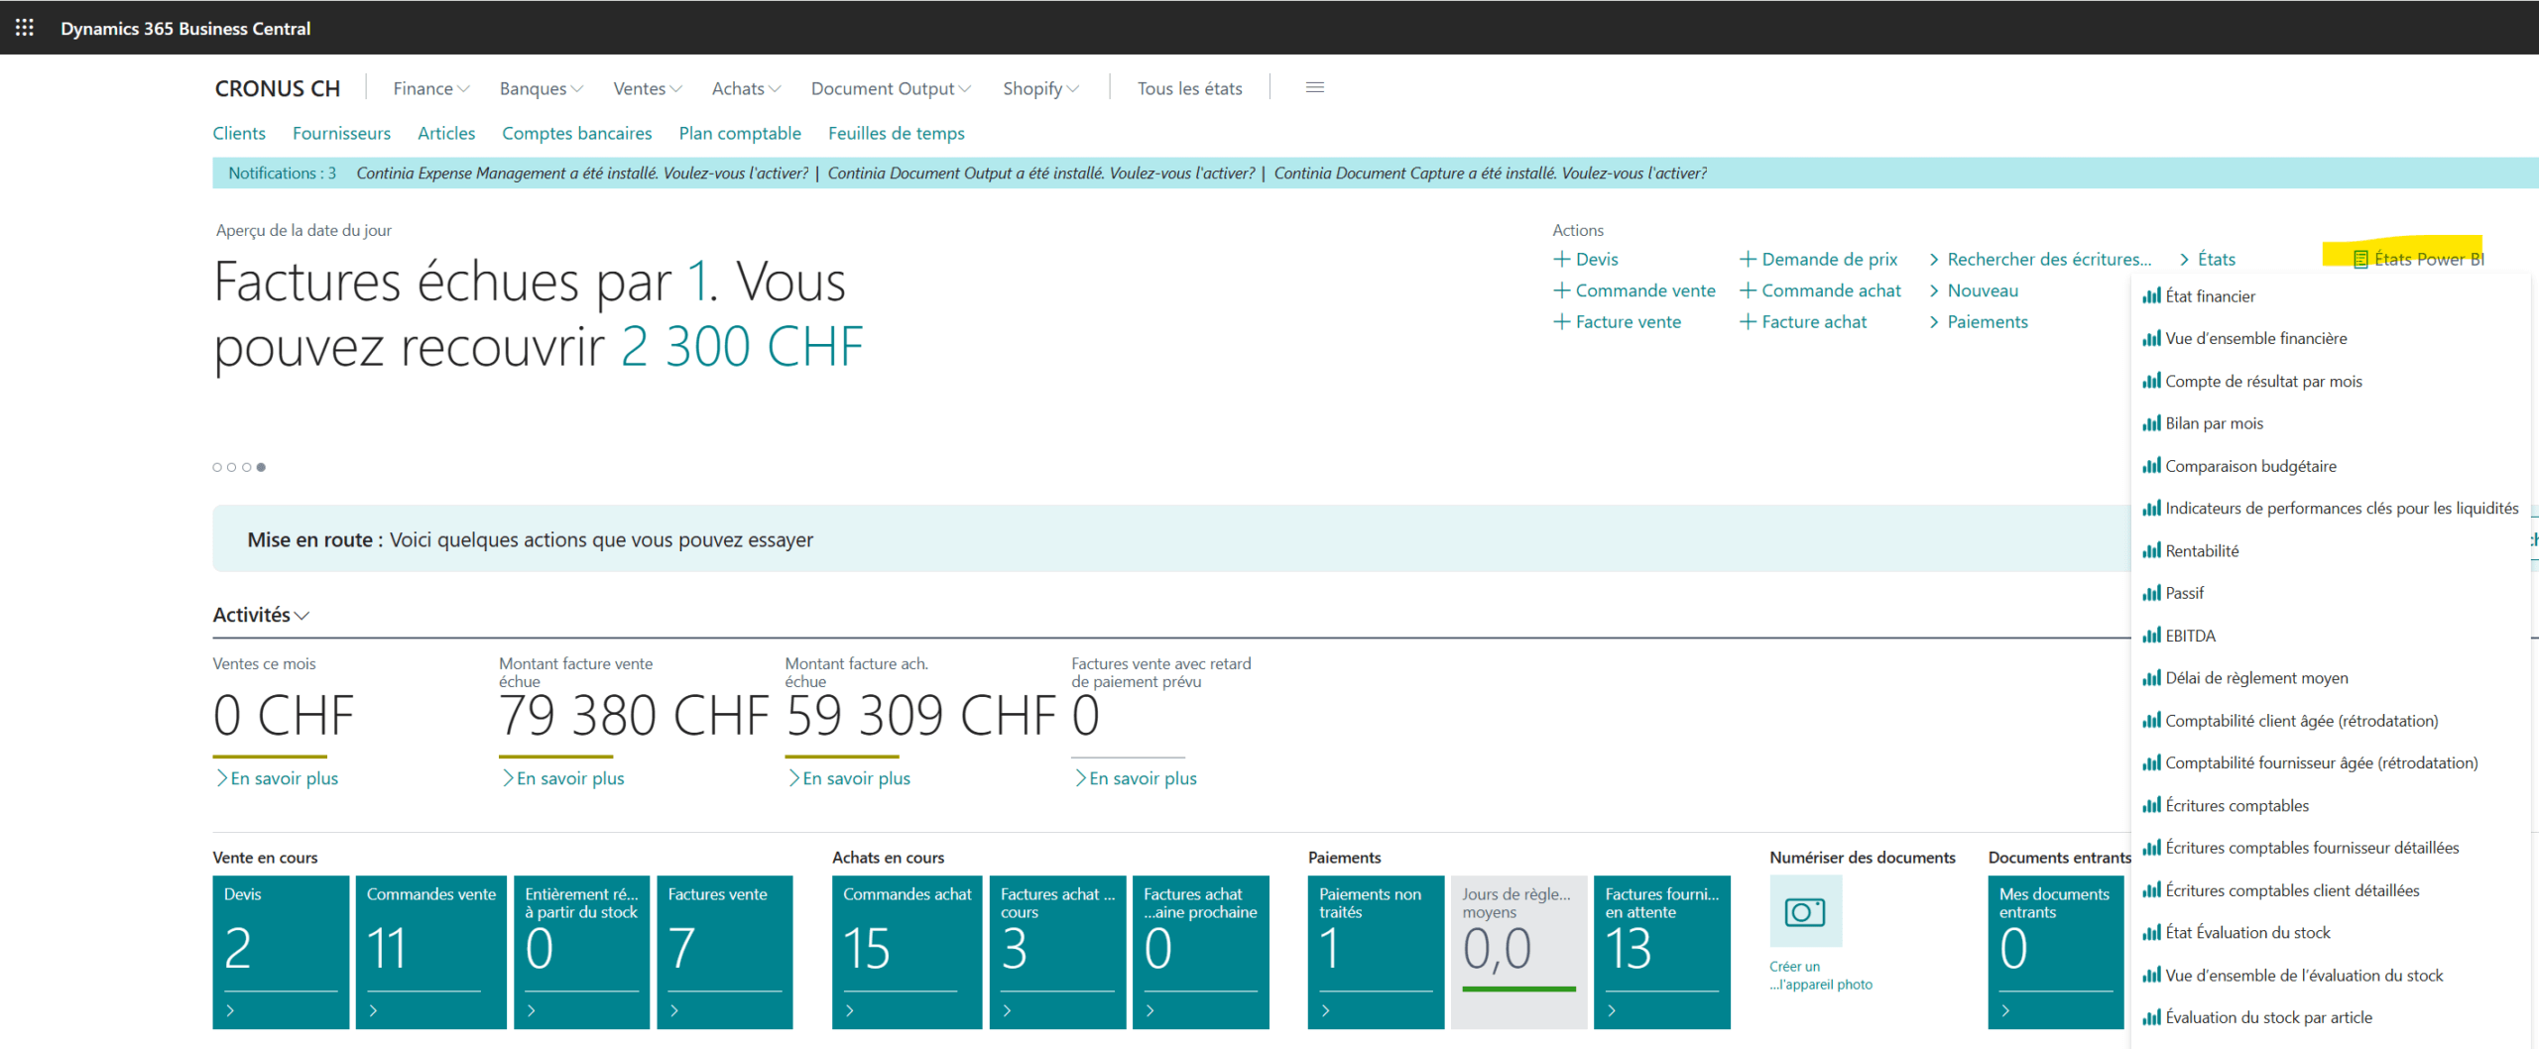Screen dimensions: 2539x1049
Task: Click the États Power BI report icon
Action: [x=2360, y=259]
